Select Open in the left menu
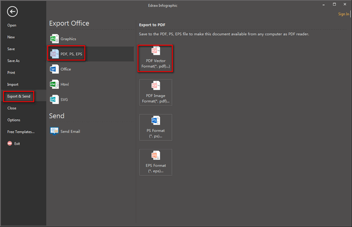The height and width of the screenshot is (227, 352). pyautogui.click(x=12, y=25)
